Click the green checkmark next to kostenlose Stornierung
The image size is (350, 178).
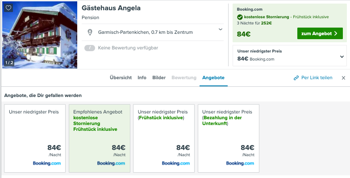tap(240, 17)
